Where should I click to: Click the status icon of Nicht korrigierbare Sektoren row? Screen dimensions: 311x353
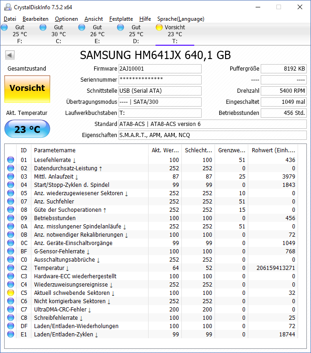(11, 301)
